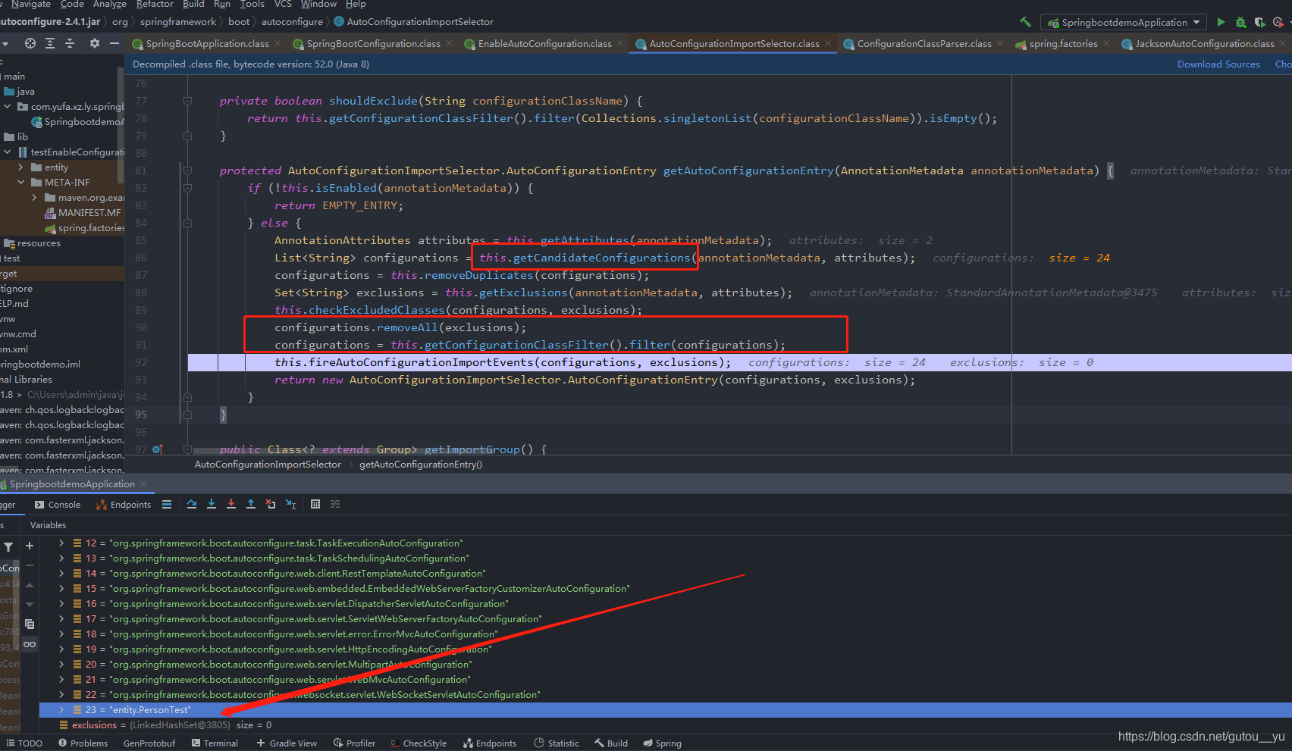Viewport: 1292px width, 751px height.
Task: Expand variable entry 23 entity.PersonTest
Action: pyautogui.click(x=61, y=710)
